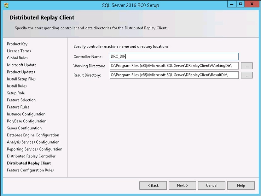Click the SQL Server setup title bar icon
Screen dimensions: 261x196
[x=6, y=5]
